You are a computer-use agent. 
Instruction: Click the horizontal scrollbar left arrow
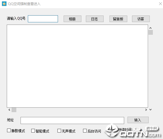click(9, 110)
